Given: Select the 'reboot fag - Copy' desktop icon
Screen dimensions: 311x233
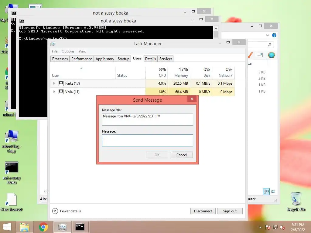Looking at the screenshot, I should 12,141.
